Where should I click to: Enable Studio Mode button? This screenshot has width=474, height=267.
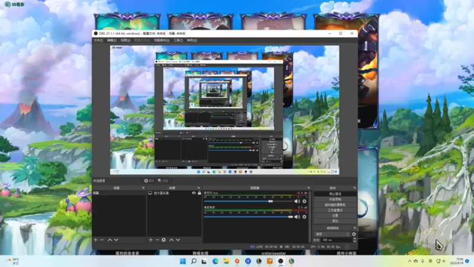pyautogui.click(x=335, y=210)
